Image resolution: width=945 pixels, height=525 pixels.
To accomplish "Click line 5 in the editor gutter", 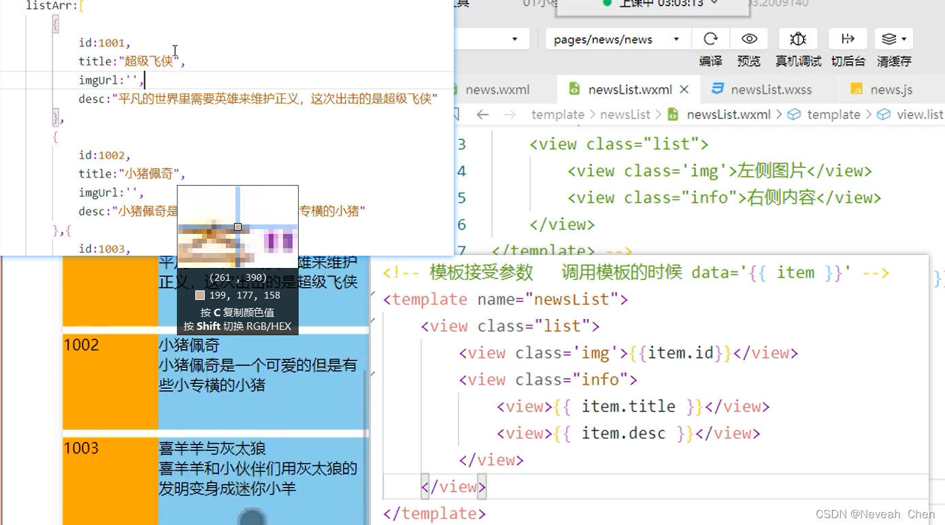I will (x=462, y=198).
